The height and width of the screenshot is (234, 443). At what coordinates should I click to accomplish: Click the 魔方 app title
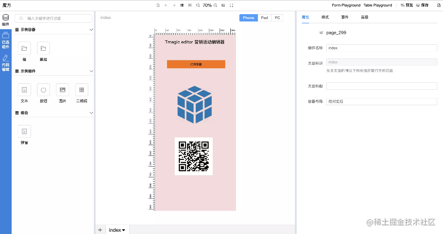6,5
